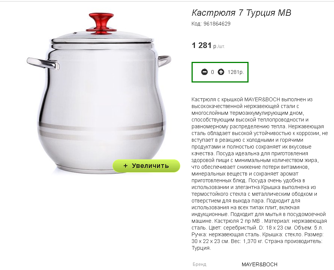This screenshot has height=270, width=334.
Task: Decrease quantity with the minus icon
Action: [x=204, y=72]
